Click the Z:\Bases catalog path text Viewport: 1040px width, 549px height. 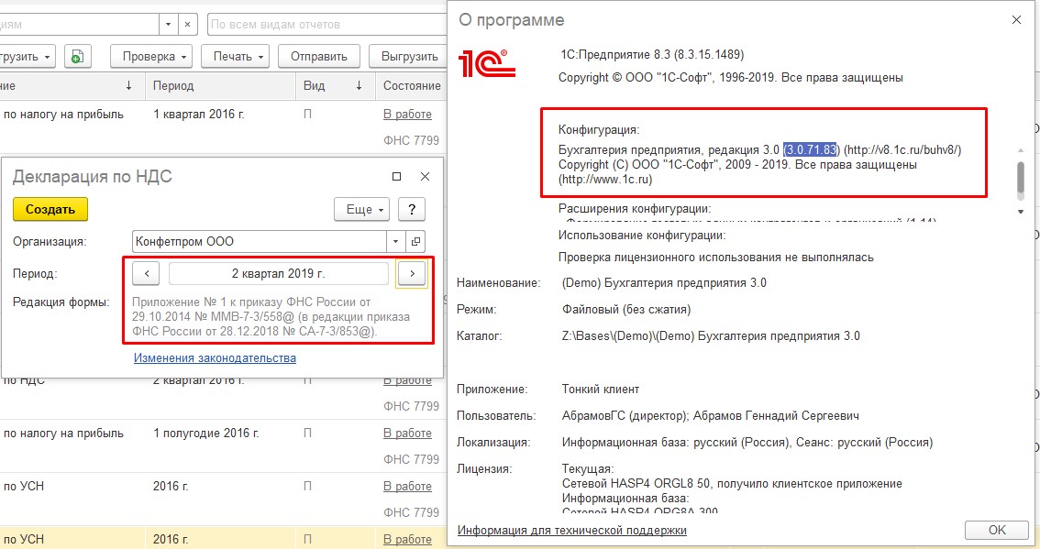click(711, 336)
